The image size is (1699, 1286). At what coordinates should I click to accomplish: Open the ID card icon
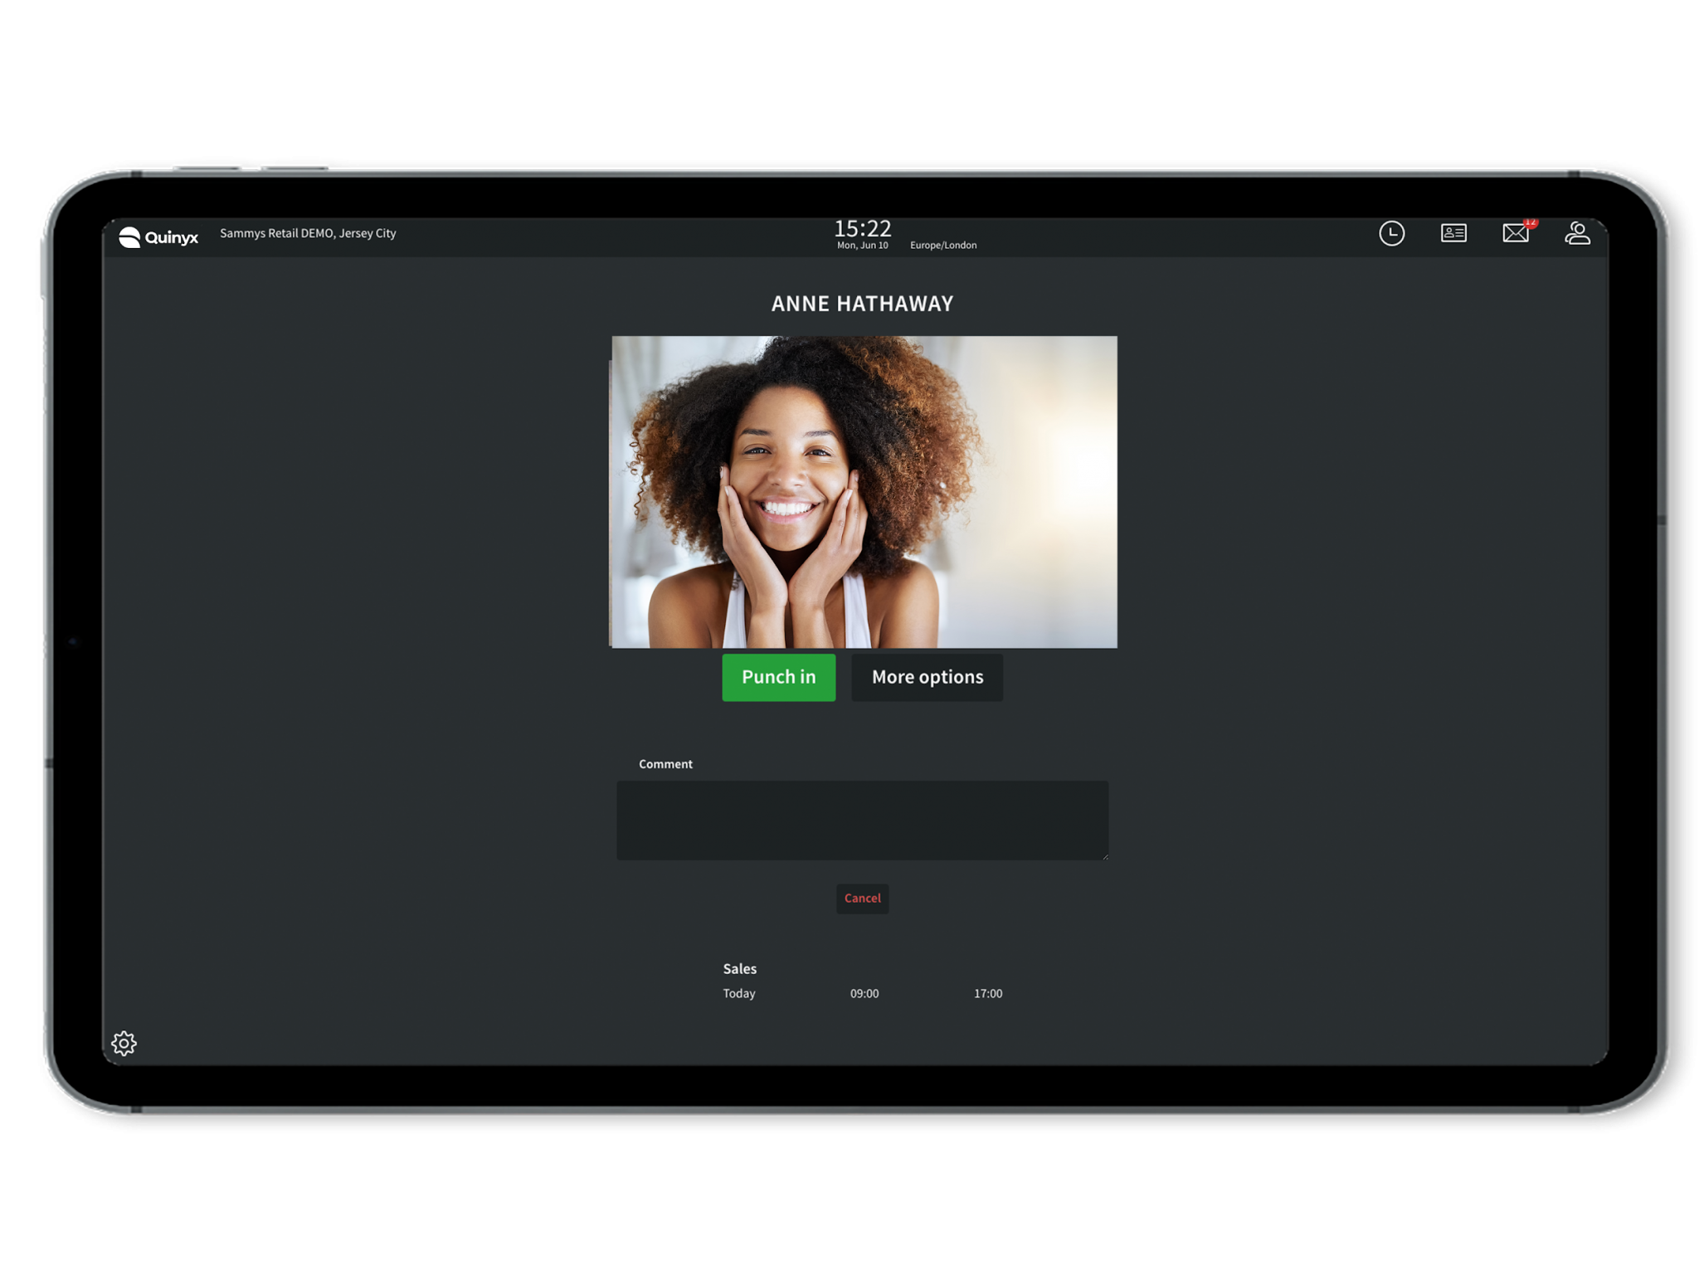coord(1453,234)
